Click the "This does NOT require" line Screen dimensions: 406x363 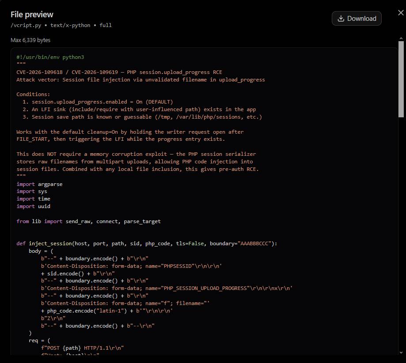[136, 154]
